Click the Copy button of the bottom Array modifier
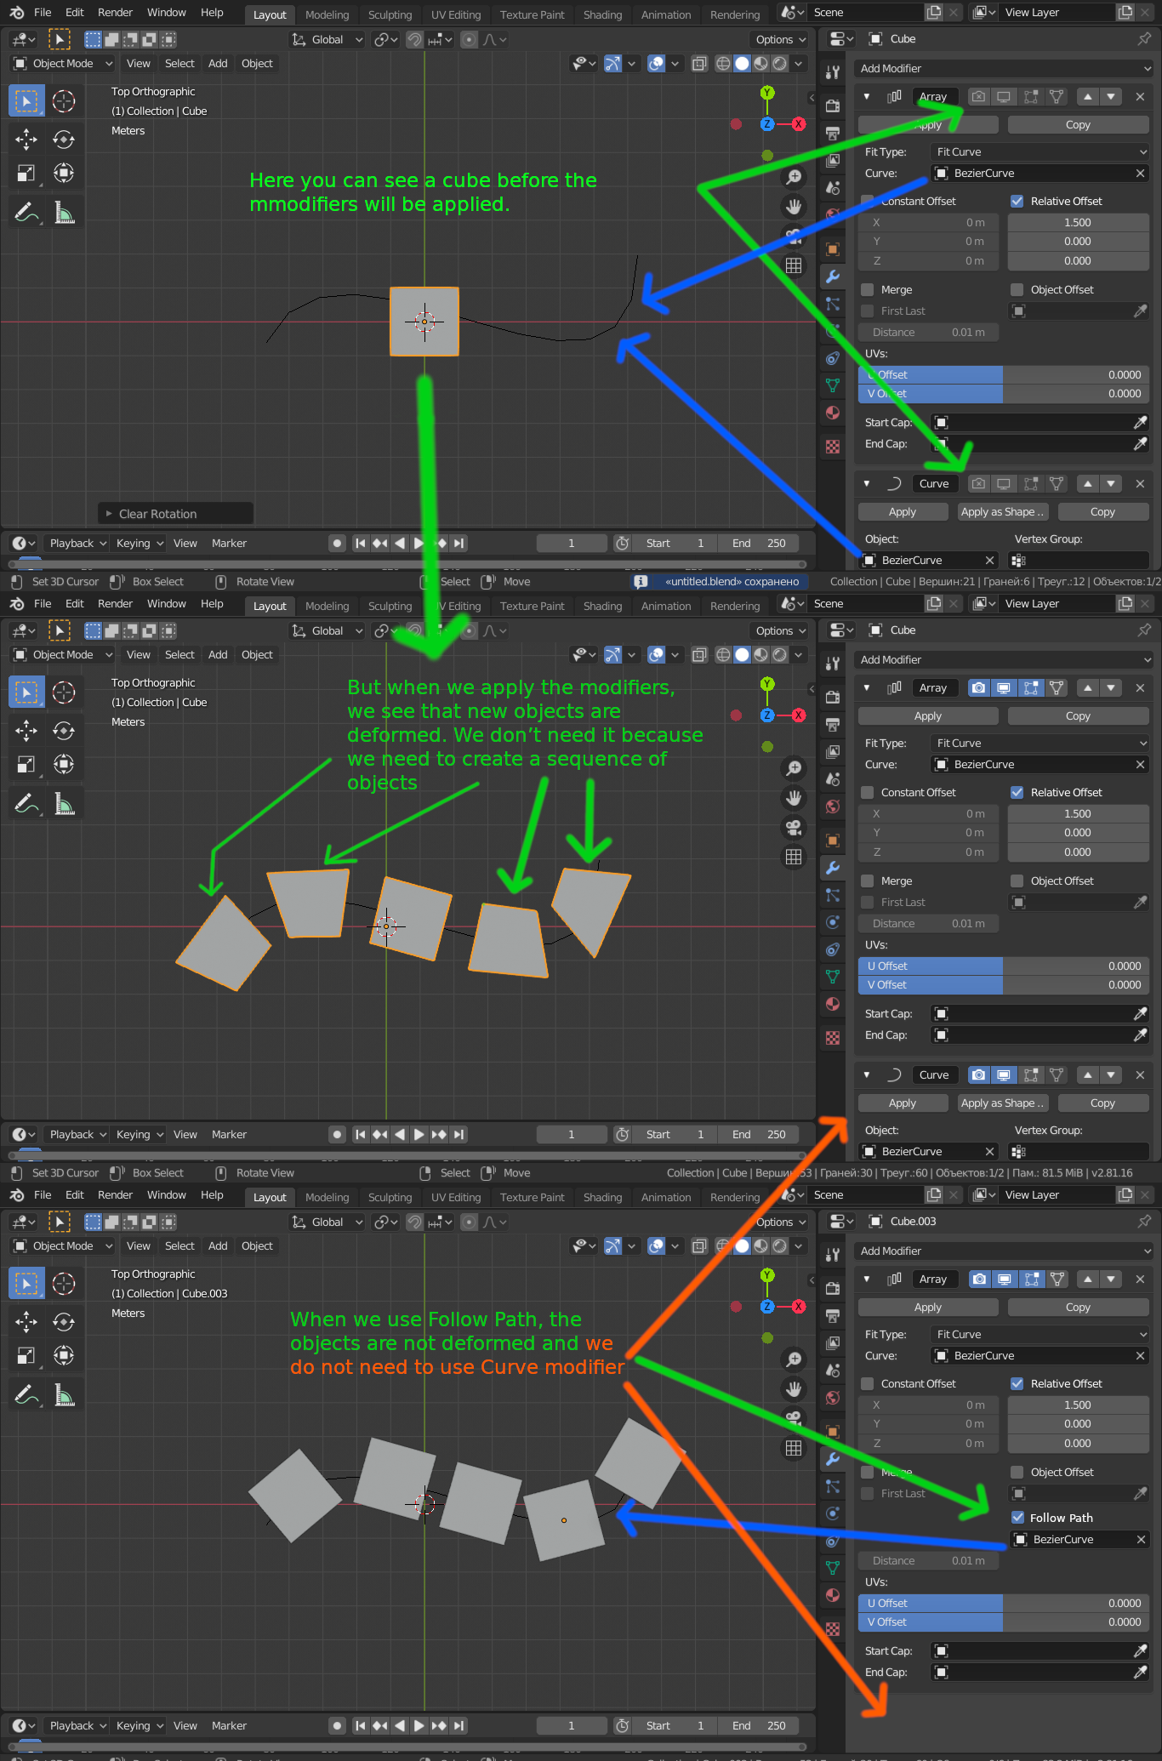Image resolution: width=1162 pixels, height=1761 pixels. pos(1078,1307)
